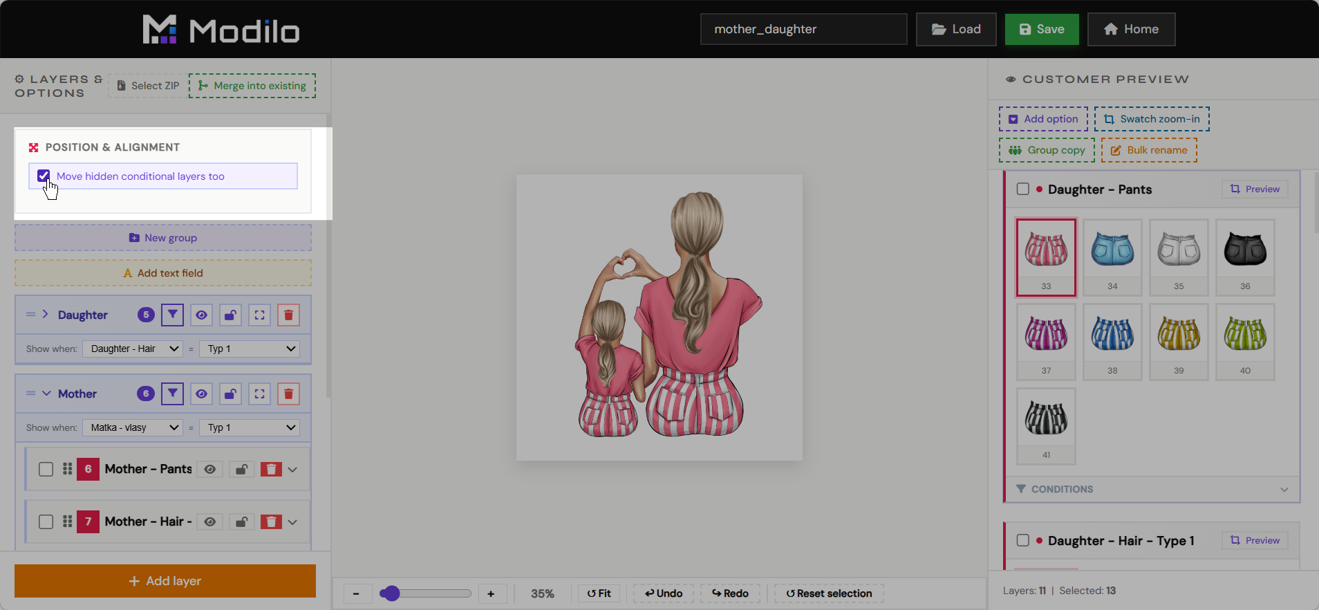Click the zoom slider handle
This screenshot has width=1319, height=610.
click(391, 593)
